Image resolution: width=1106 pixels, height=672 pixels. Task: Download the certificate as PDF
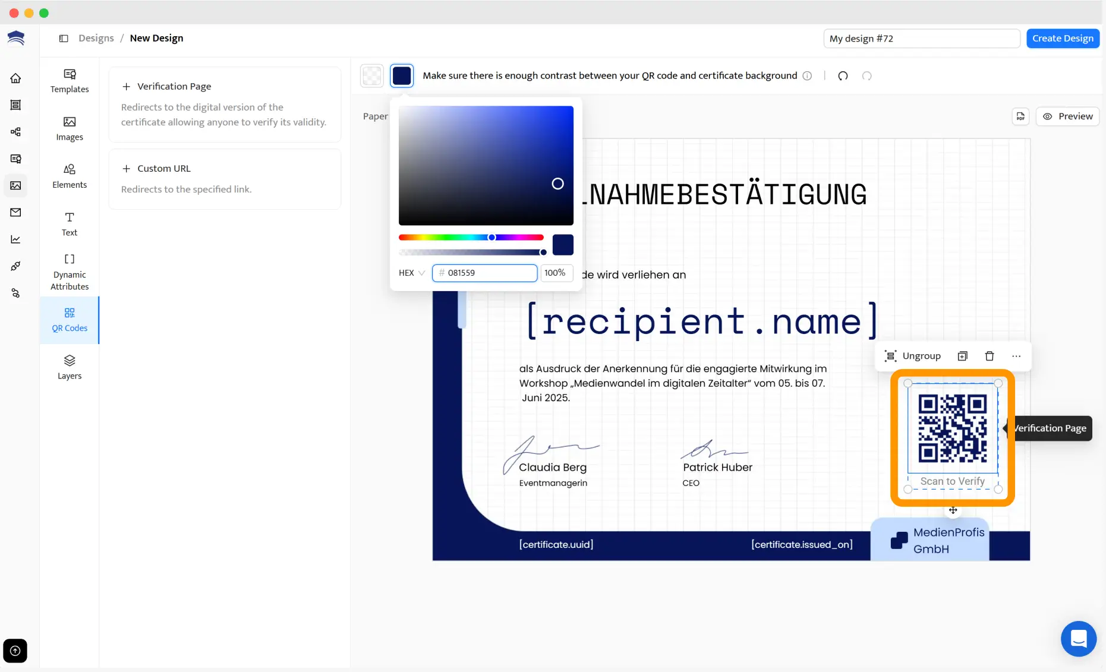point(1021,116)
